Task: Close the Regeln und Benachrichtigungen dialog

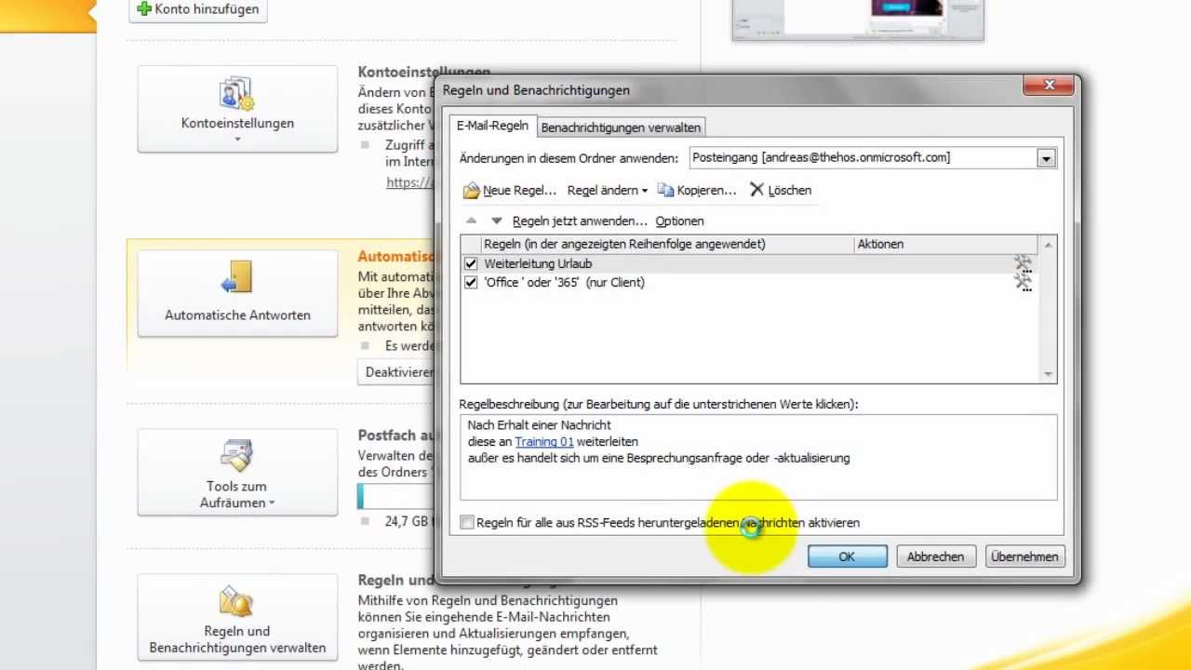Action: click(x=1049, y=86)
